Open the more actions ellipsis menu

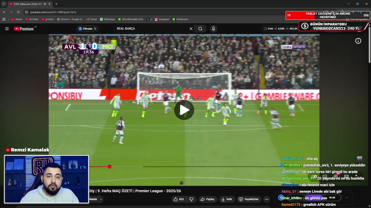[267, 199]
